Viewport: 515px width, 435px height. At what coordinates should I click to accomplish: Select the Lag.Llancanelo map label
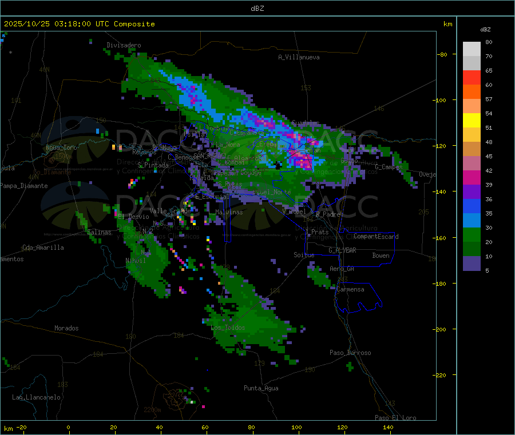tap(36, 397)
